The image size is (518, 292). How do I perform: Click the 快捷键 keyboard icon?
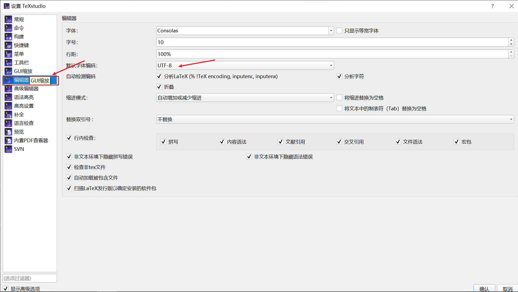(x=8, y=45)
